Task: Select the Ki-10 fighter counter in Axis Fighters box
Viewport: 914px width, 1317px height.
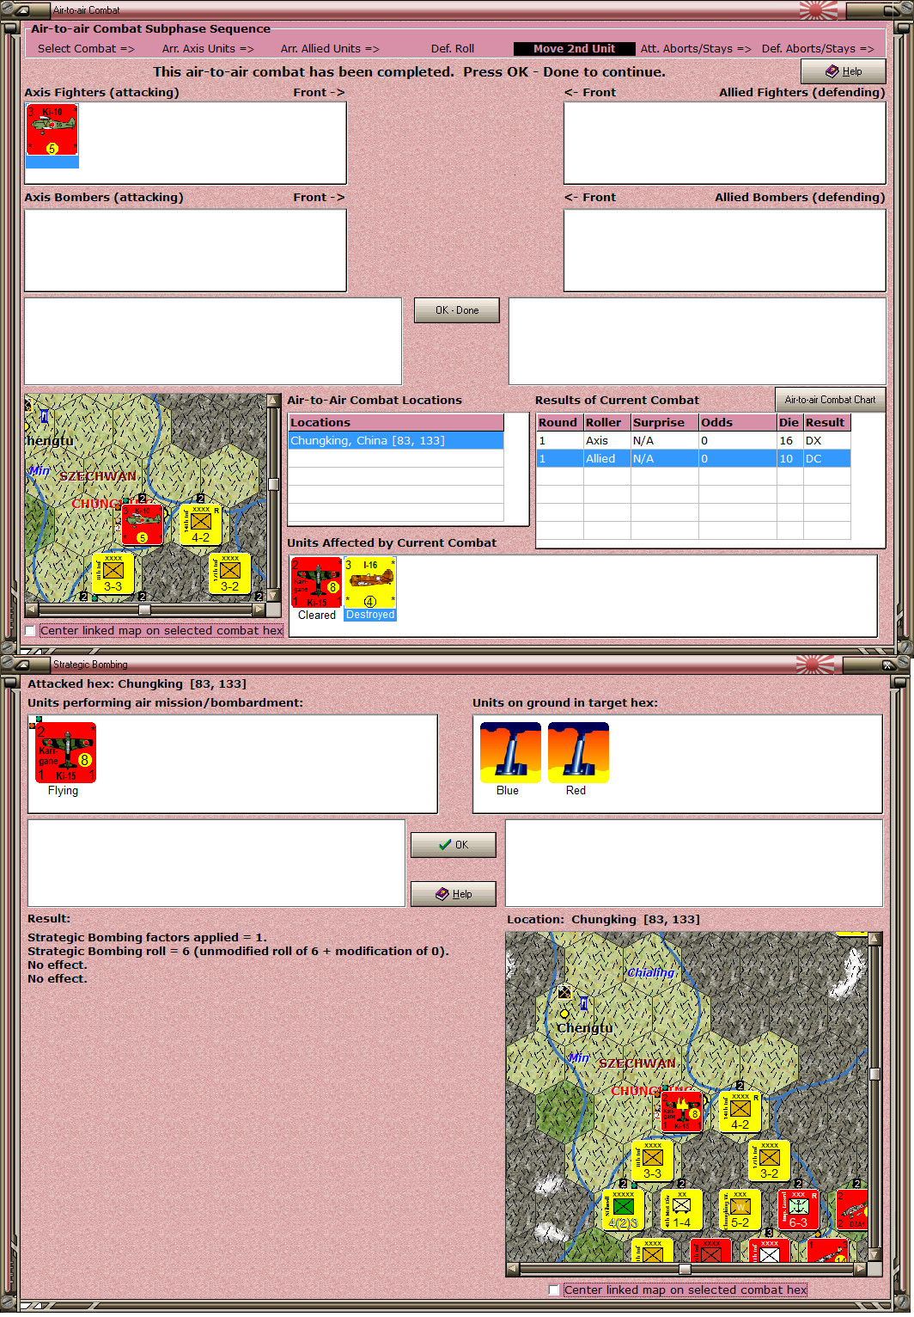Action: pyautogui.click(x=52, y=131)
